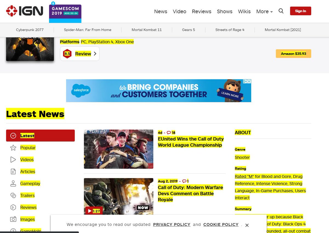Screen dimensions: 329x233
Task: Click the Amazon $35.93 button
Action: (x=293, y=54)
